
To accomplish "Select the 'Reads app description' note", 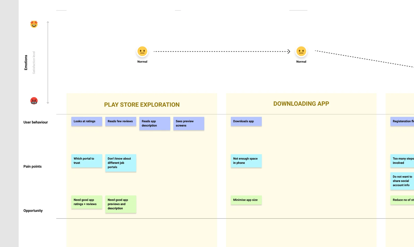I will [x=155, y=124].
